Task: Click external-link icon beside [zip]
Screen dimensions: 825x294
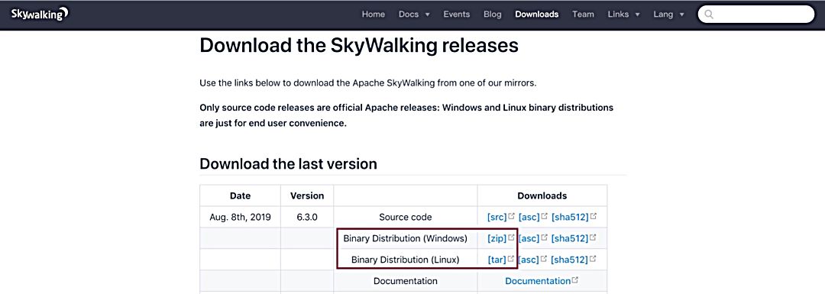Action: click(x=511, y=237)
